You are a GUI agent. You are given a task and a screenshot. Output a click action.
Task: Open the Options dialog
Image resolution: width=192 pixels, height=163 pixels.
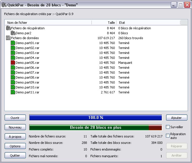pyautogui.click(x=15, y=146)
